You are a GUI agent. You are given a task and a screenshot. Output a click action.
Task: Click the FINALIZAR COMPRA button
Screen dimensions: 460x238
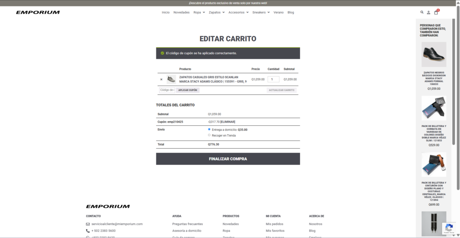pos(228,159)
